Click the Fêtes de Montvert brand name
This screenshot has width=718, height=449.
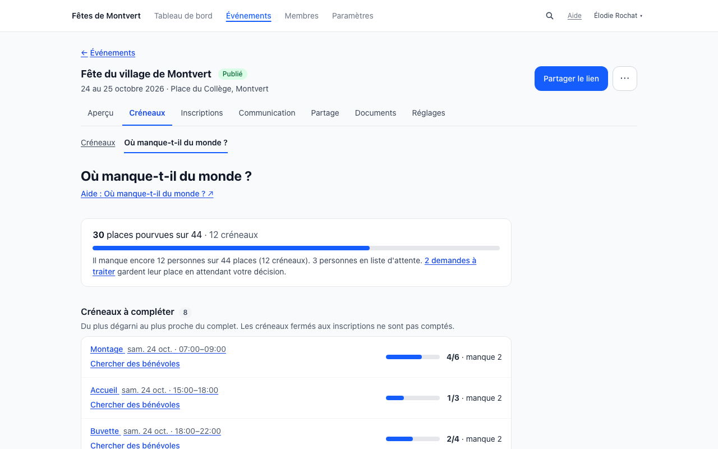[x=106, y=16]
